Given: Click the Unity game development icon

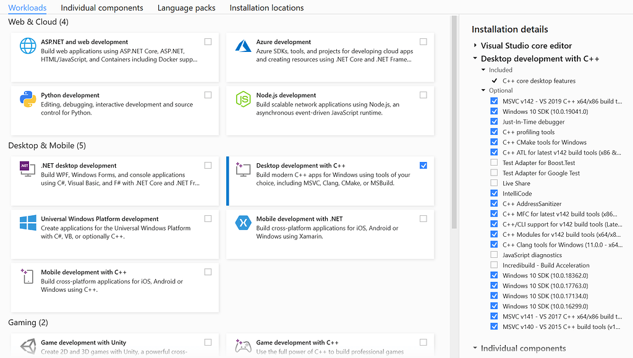Looking at the screenshot, I should (28, 347).
